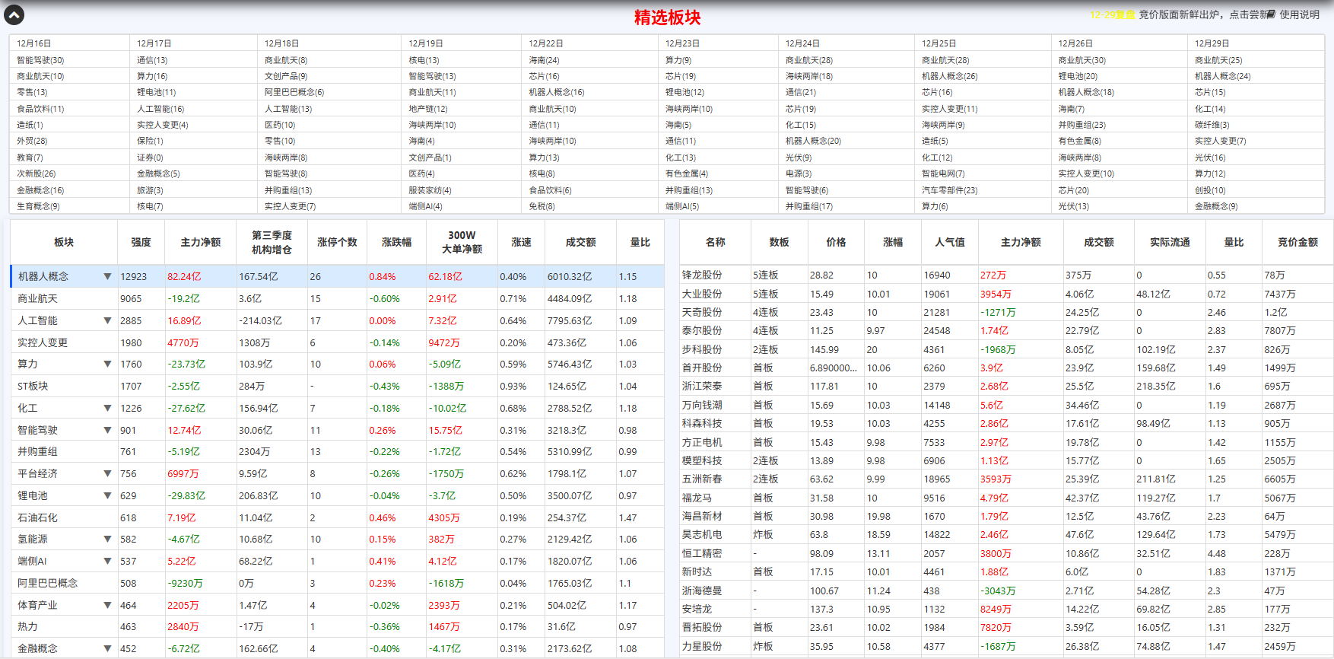Click the 板块 column header

64,242
